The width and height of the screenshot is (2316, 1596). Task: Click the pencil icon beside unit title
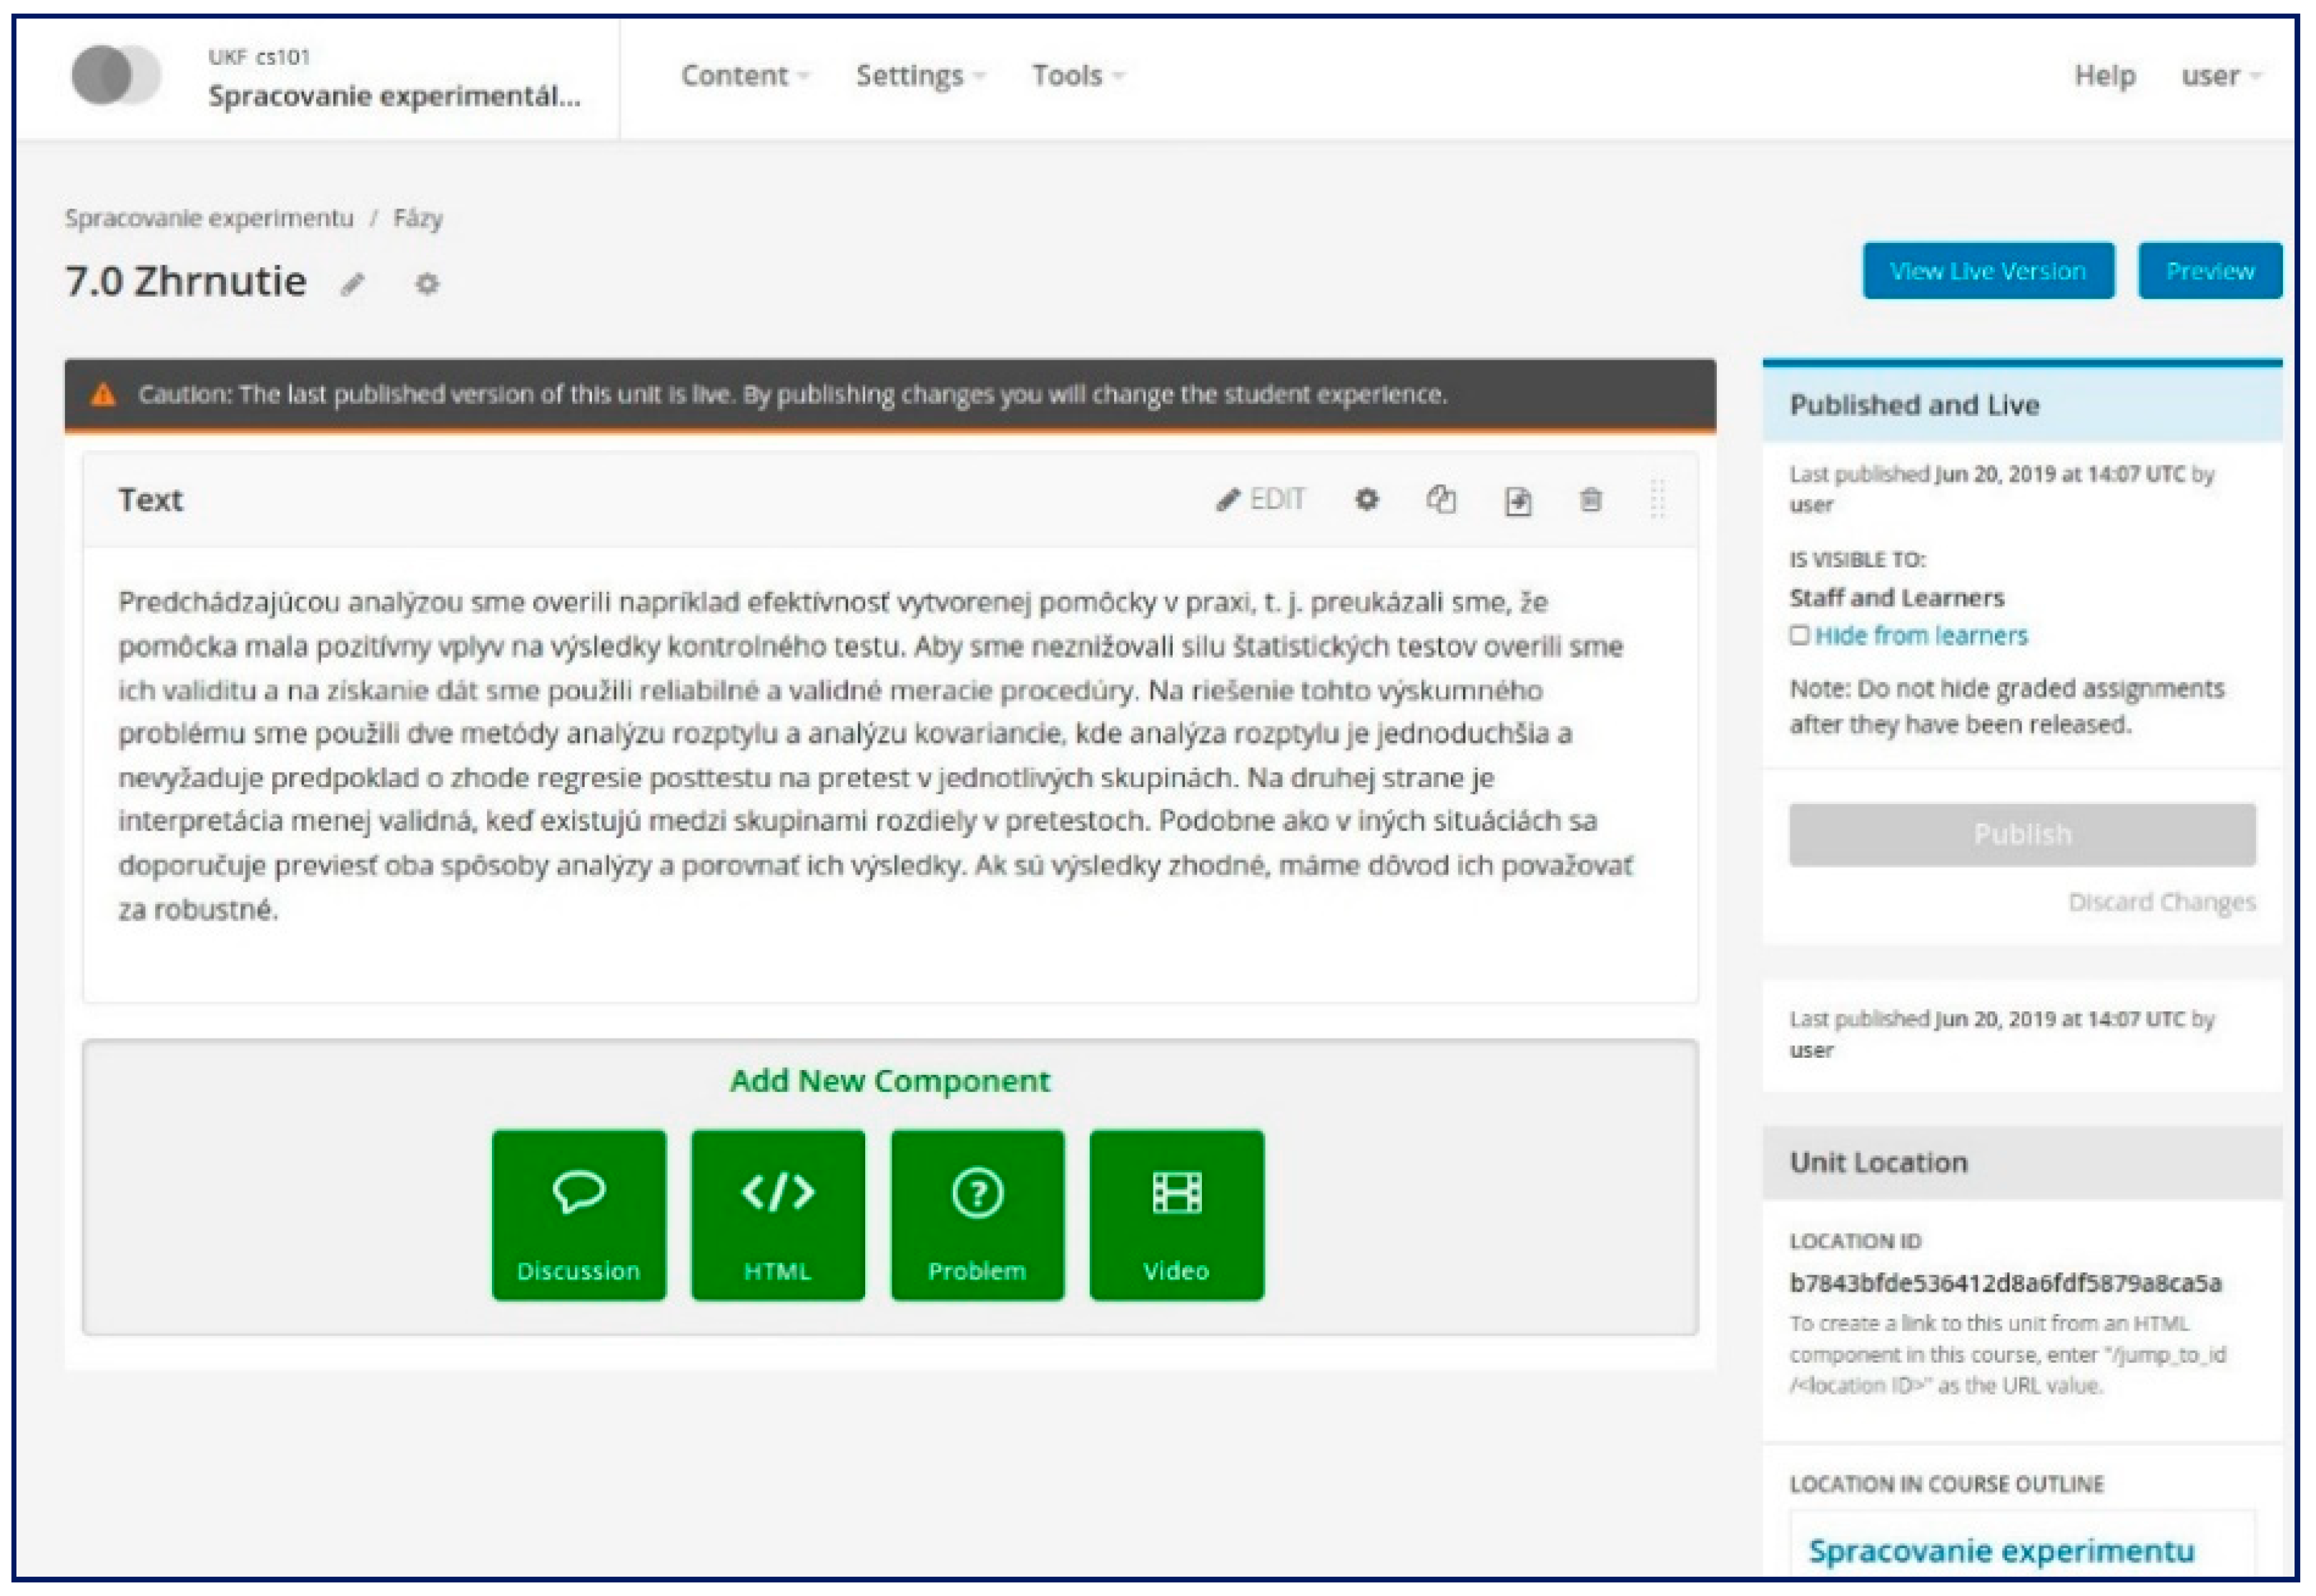tap(351, 285)
